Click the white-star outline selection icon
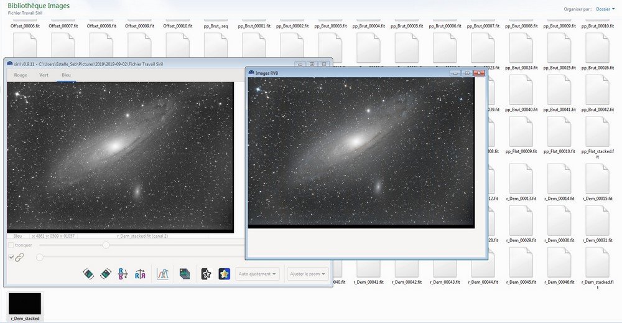622x323 pixels. pos(207,274)
